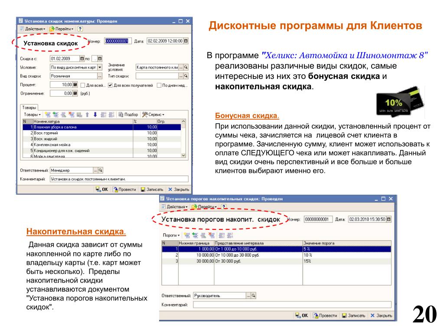The height and width of the screenshot is (333, 444).
Task: Click magnifier next to Значение условия
Action: click(x=186, y=67)
